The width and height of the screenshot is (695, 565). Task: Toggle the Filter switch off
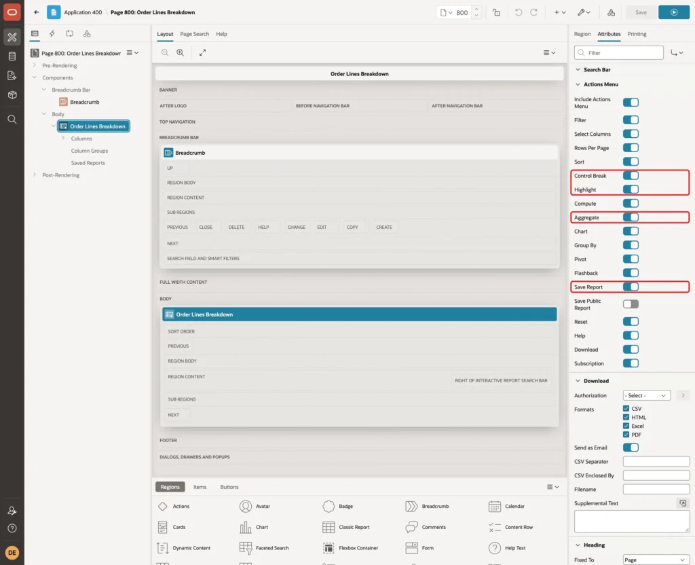[x=631, y=120]
